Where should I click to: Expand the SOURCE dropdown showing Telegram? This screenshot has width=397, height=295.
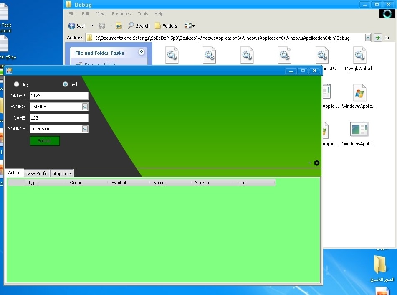[x=85, y=129]
